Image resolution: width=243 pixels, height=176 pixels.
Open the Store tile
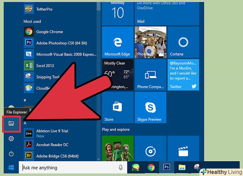point(117,107)
